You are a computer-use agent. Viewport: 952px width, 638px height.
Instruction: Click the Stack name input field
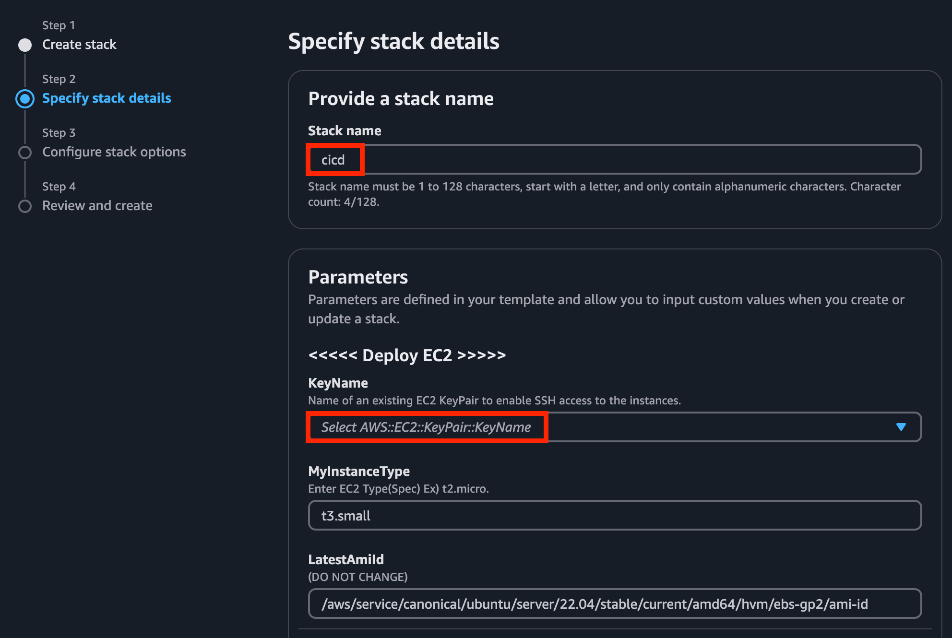coord(614,160)
